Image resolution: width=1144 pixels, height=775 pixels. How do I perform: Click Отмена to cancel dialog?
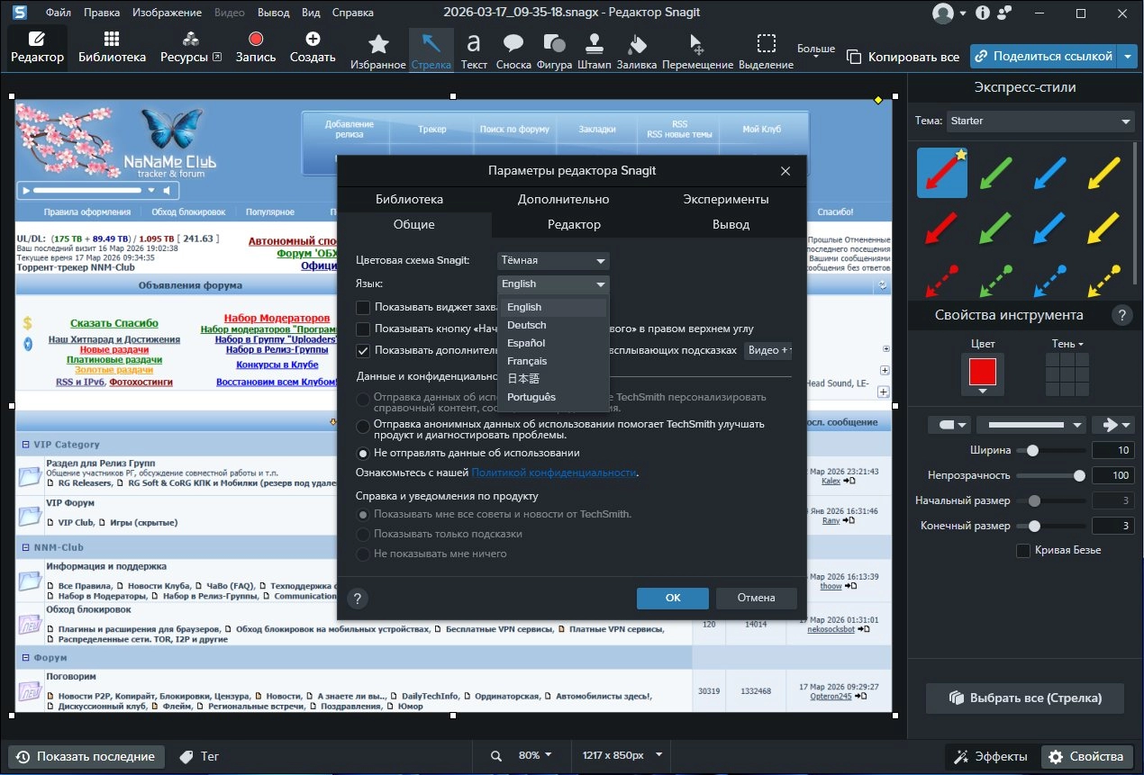click(757, 598)
